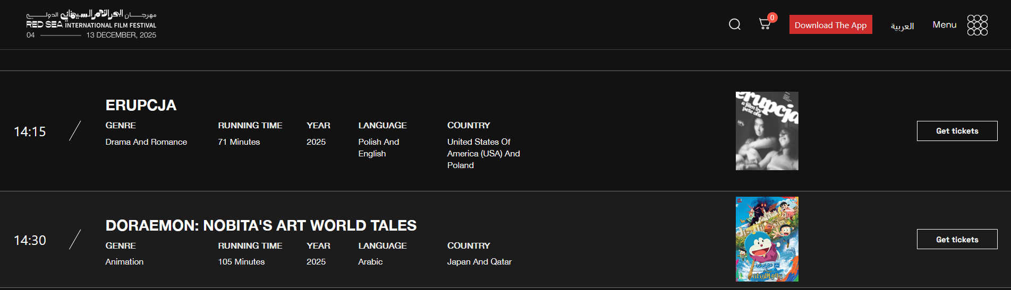
Task: Switch the site language to Arabic
Action: pyautogui.click(x=902, y=26)
